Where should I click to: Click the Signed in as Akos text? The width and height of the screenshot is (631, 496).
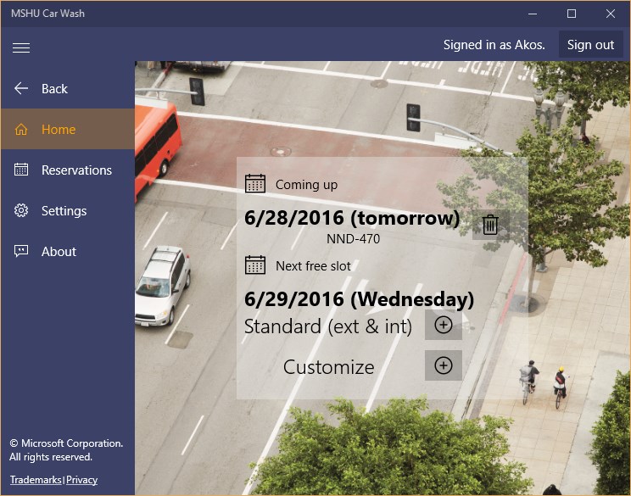pyautogui.click(x=494, y=45)
